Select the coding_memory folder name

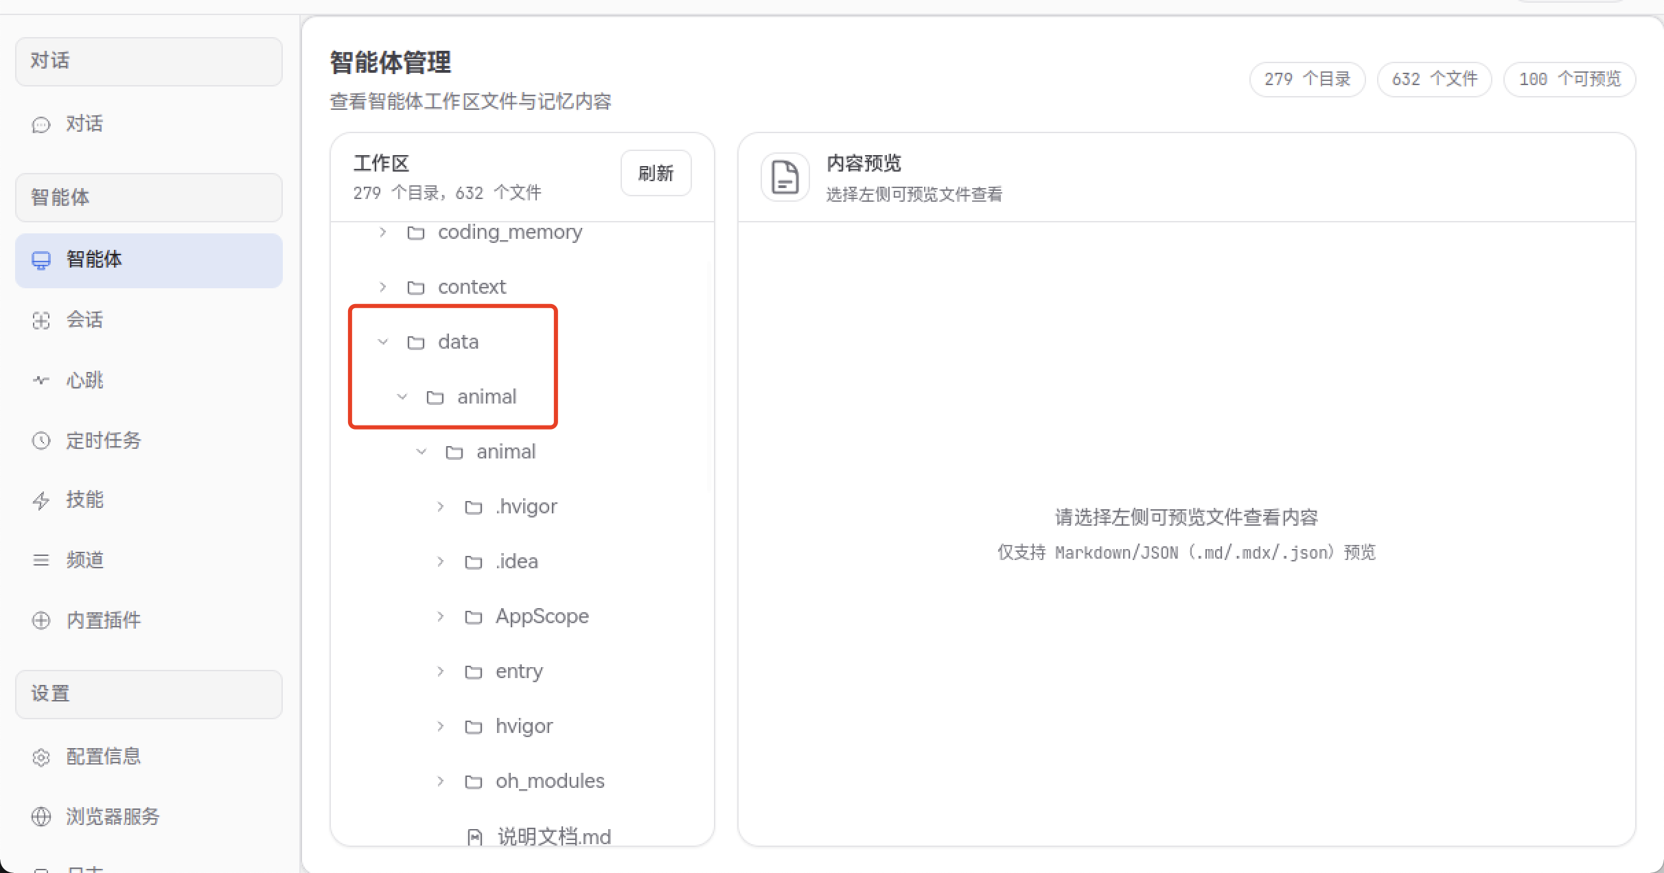510,232
